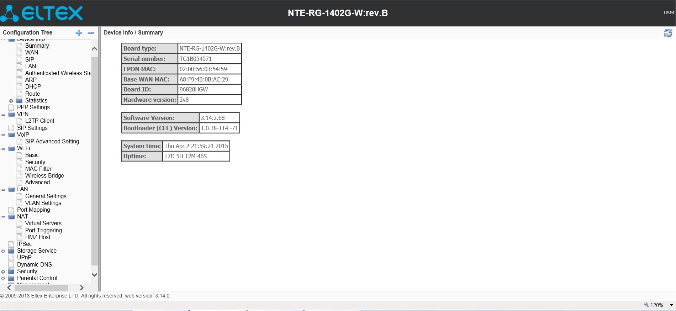Open Dynamic DNS settings
Viewport: 676px width, 311px height.
click(x=35, y=264)
